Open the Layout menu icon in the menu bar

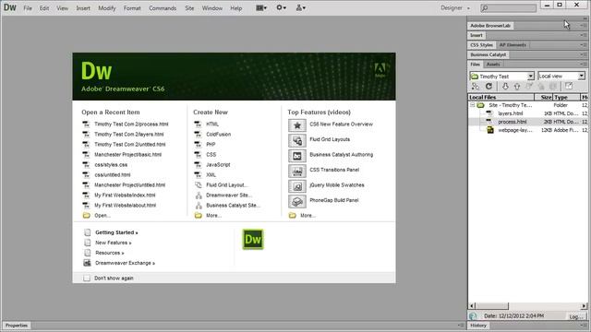tap(261, 7)
